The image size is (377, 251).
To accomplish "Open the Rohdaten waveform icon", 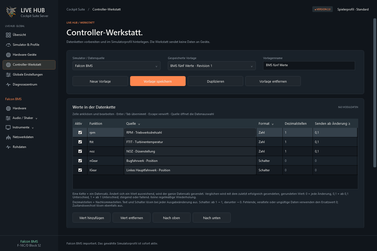I will coord(8,147).
